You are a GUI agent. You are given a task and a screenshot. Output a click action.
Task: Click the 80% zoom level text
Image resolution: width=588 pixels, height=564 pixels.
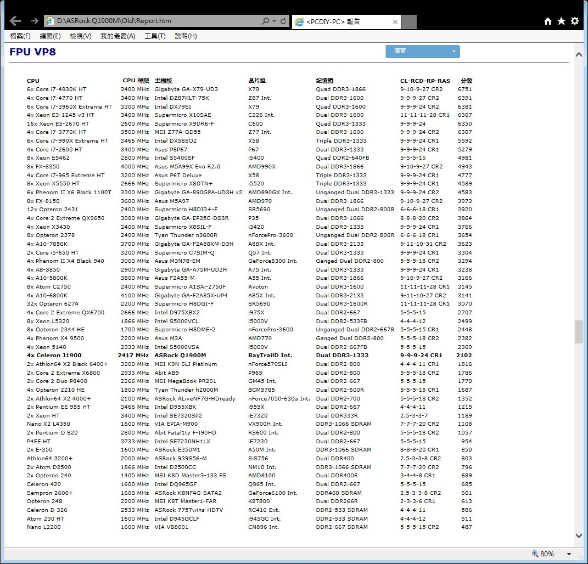tap(547, 554)
